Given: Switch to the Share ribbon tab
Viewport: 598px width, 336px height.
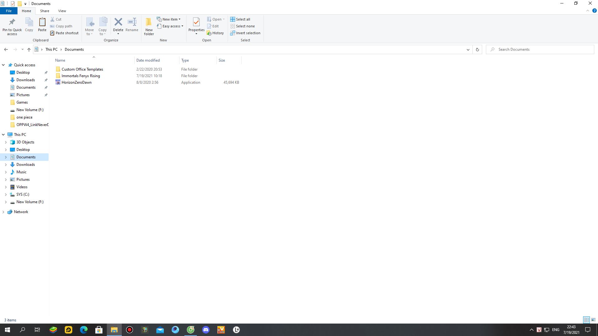Looking at the screenshot, I should coord(45,11).
